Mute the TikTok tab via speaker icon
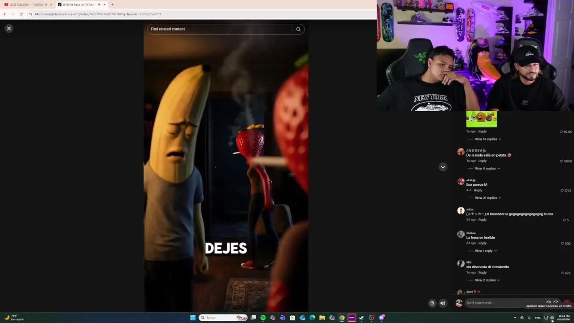Image resolution: width=574 pixels, height=323 pixels. (x=99, y=4)
